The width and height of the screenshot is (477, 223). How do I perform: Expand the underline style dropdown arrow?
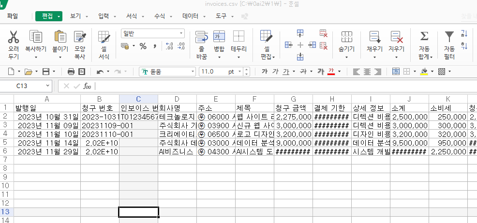tap(294, 72)
